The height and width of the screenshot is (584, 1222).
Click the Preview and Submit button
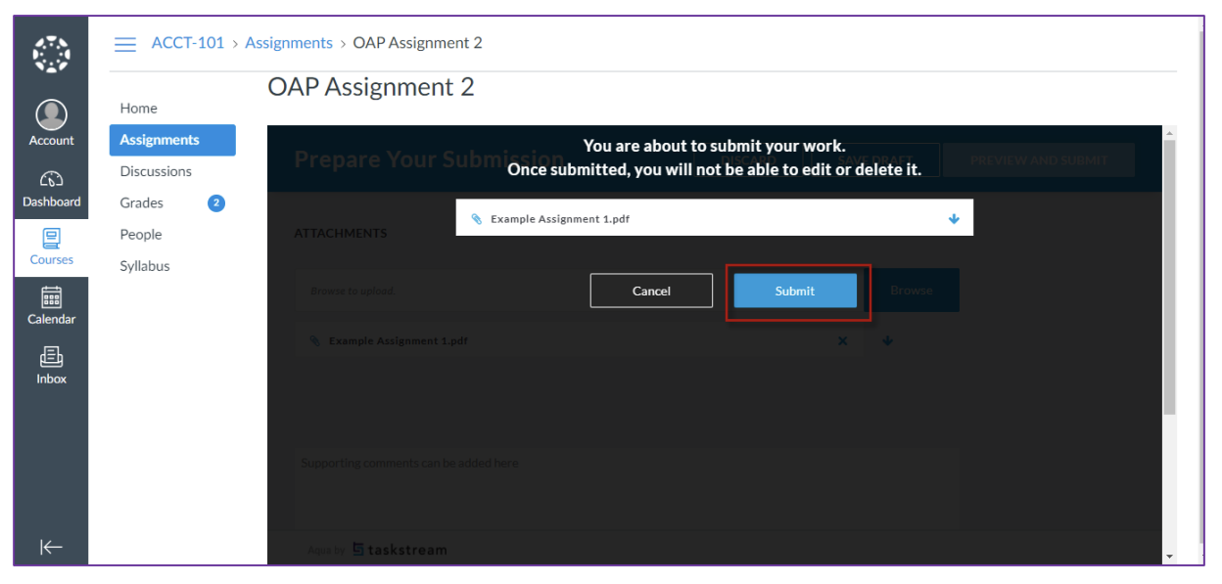(x=1039, y=160)
